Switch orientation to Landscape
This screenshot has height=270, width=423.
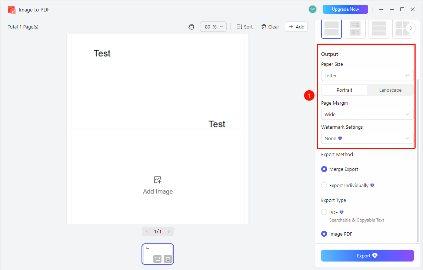[x=390, y=90]
